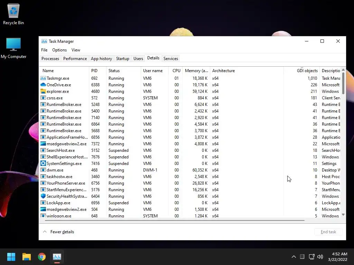Screen dimensions: 354x265
Task: Open the Options menu
Action: click(59, 50)
